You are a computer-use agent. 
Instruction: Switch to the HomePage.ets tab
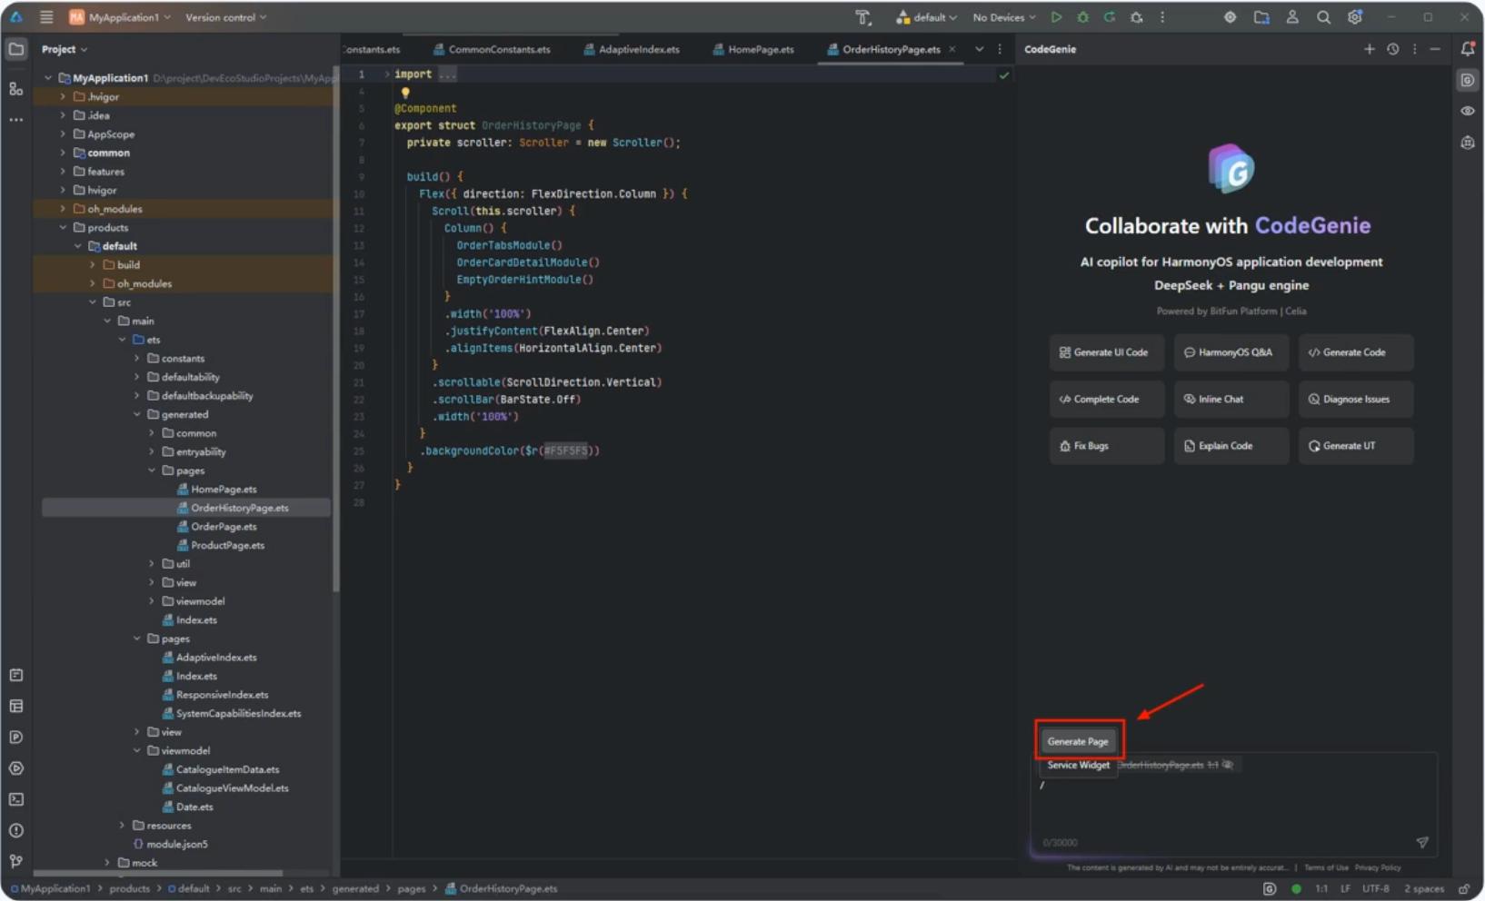point(753,49)
